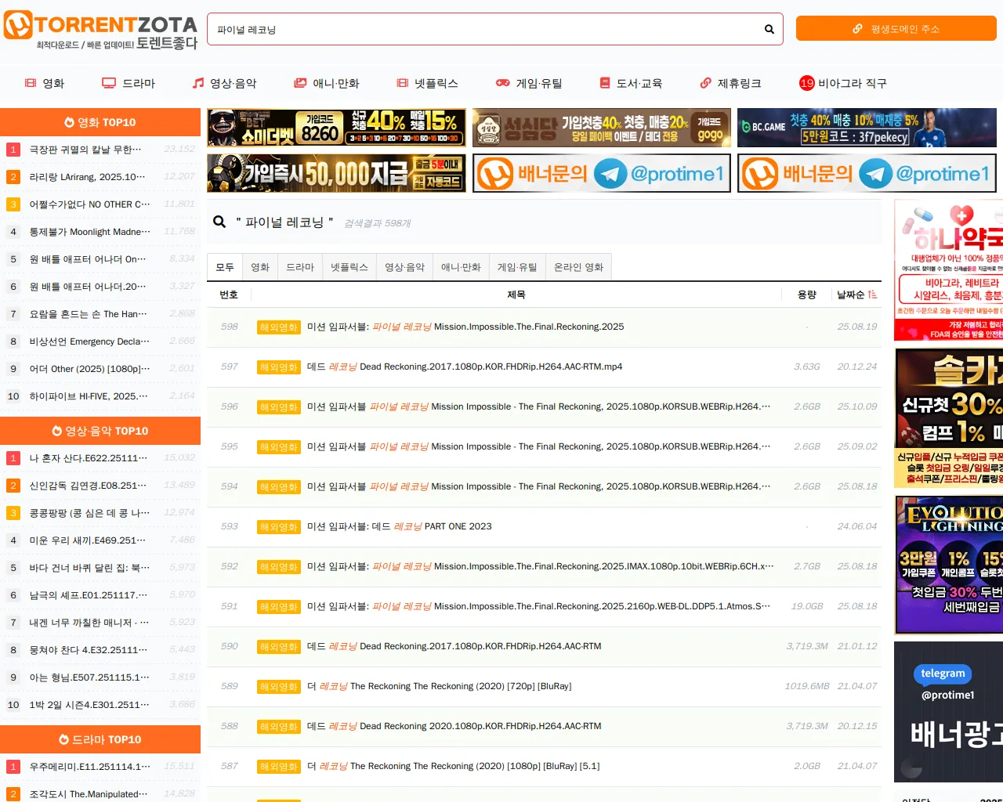Select the 모두 results tab

[225, 267]
